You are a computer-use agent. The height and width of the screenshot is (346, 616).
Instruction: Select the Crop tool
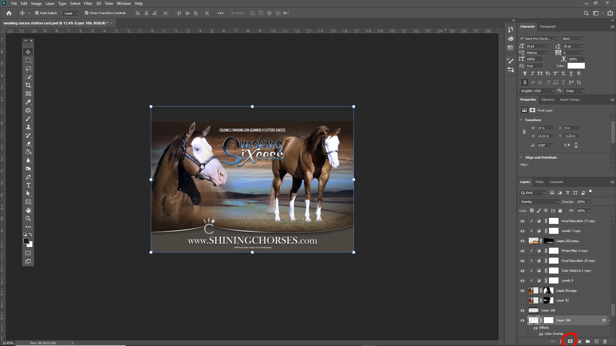pos(28,85)
